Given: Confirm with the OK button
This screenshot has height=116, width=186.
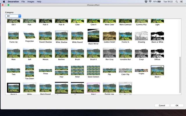Looking at the screenshot, I should (177, 106).
